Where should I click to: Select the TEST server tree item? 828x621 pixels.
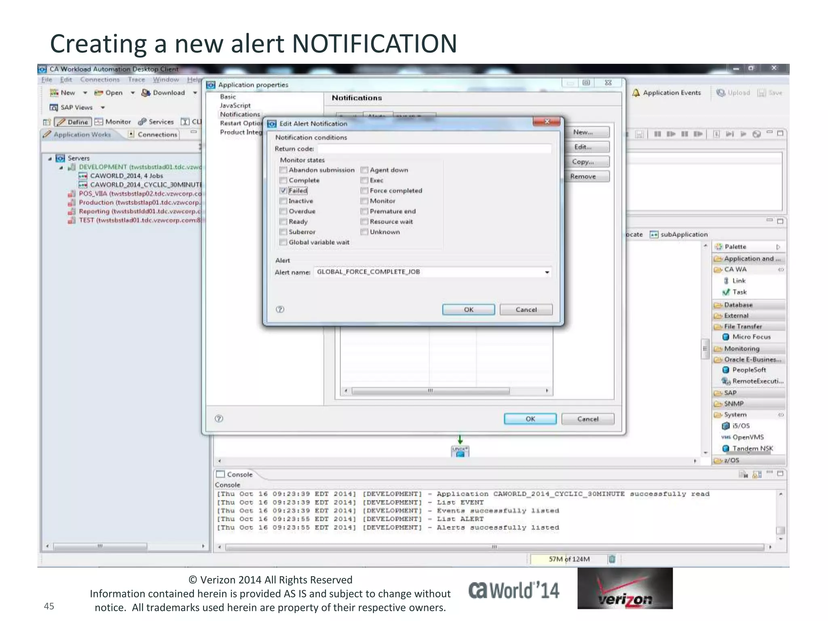pos(135,220)
